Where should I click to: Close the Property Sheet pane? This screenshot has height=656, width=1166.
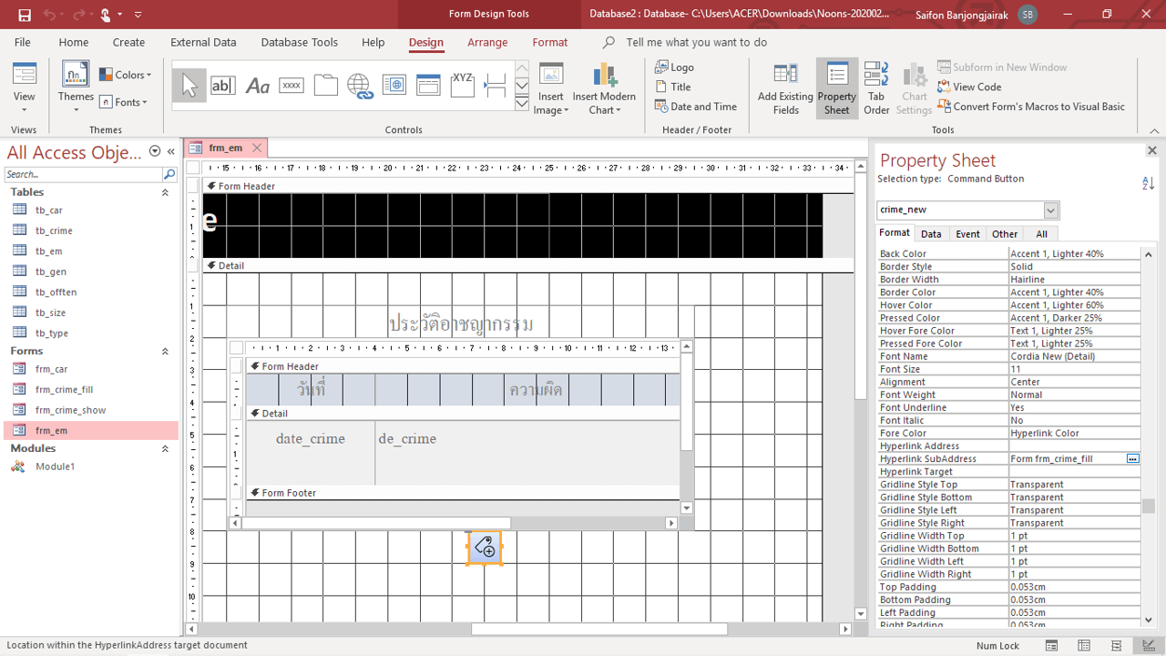pyautogui.click(x=1151, y=150)
